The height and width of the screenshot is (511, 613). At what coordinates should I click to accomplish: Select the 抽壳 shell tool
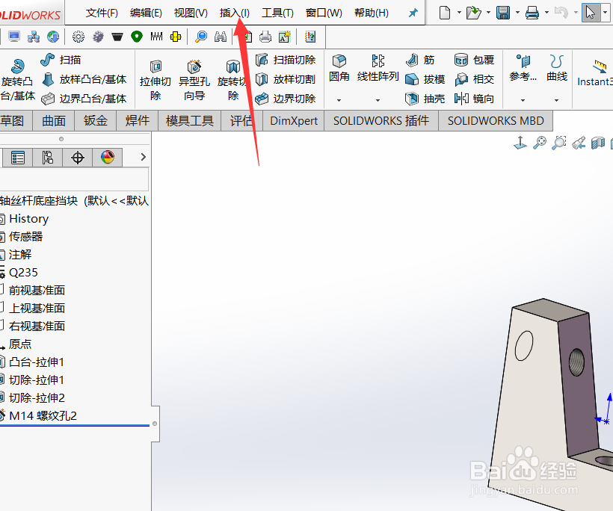point(425,99)
